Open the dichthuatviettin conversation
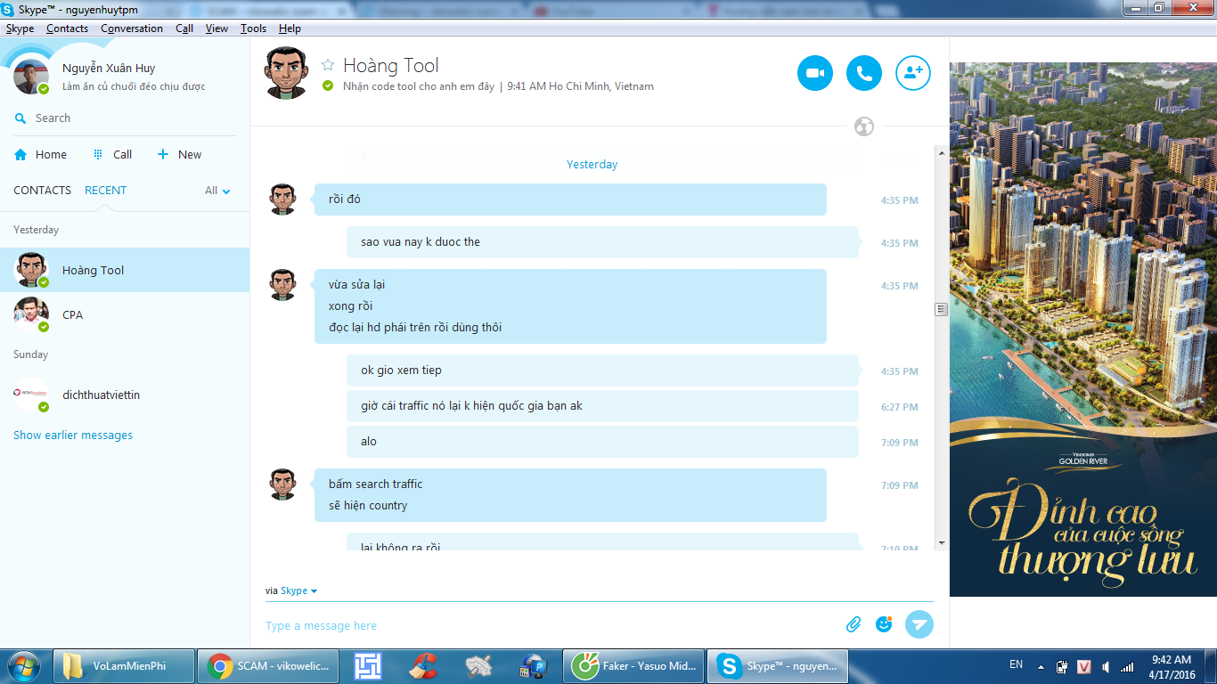This screenshot has height=684, width=1217. [125, 395]
